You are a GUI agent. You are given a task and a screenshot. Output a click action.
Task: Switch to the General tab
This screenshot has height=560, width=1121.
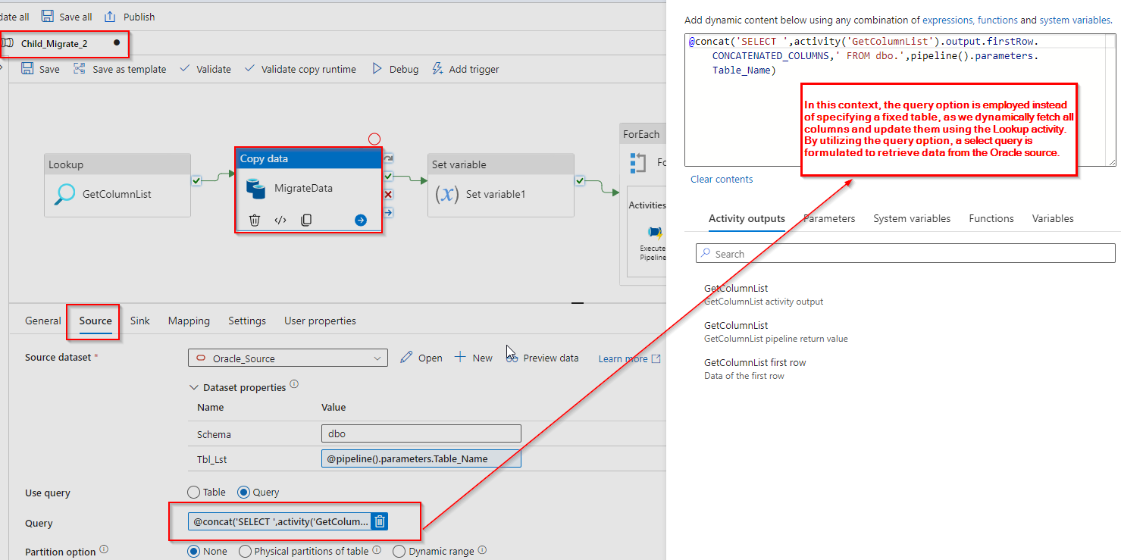click(43, 321)
